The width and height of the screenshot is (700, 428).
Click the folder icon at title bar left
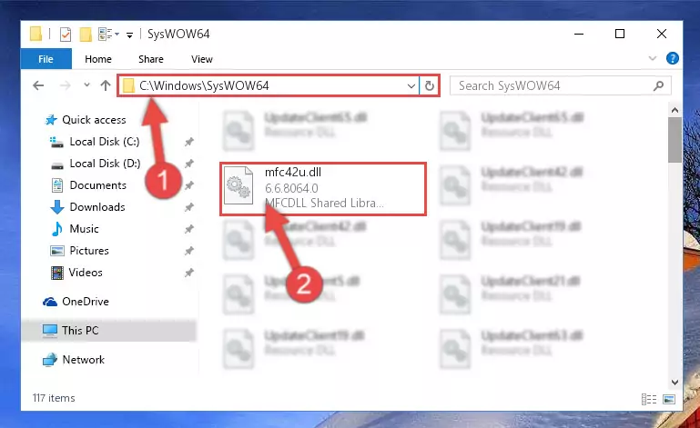pyautogui.click(x=36, y=34)
